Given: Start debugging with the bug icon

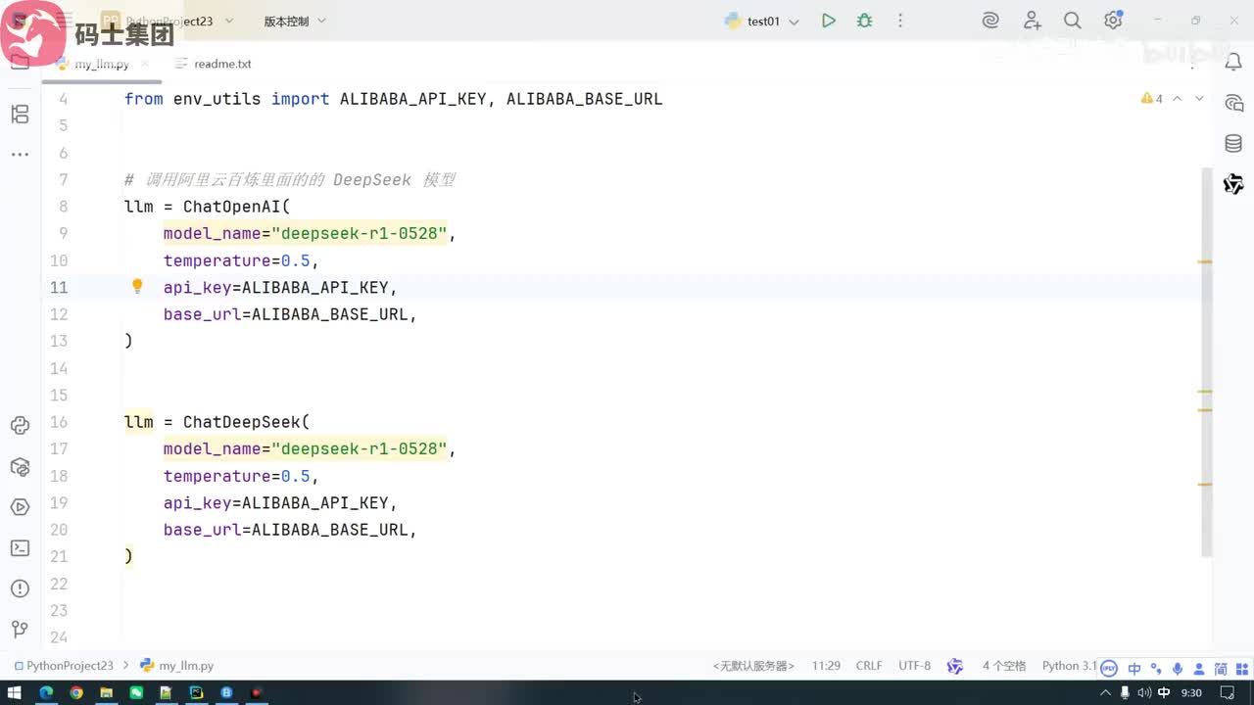Looking at the screenshot, I should (x=864, y=21).
